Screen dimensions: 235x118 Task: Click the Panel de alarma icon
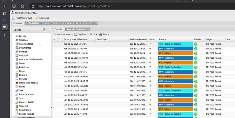pyautogui.click(x=17, y=94)
